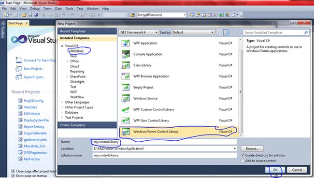Click the help question mark in dialog title
The width and height of the screenshot is (314, 178).
click(x=294, y=22)
